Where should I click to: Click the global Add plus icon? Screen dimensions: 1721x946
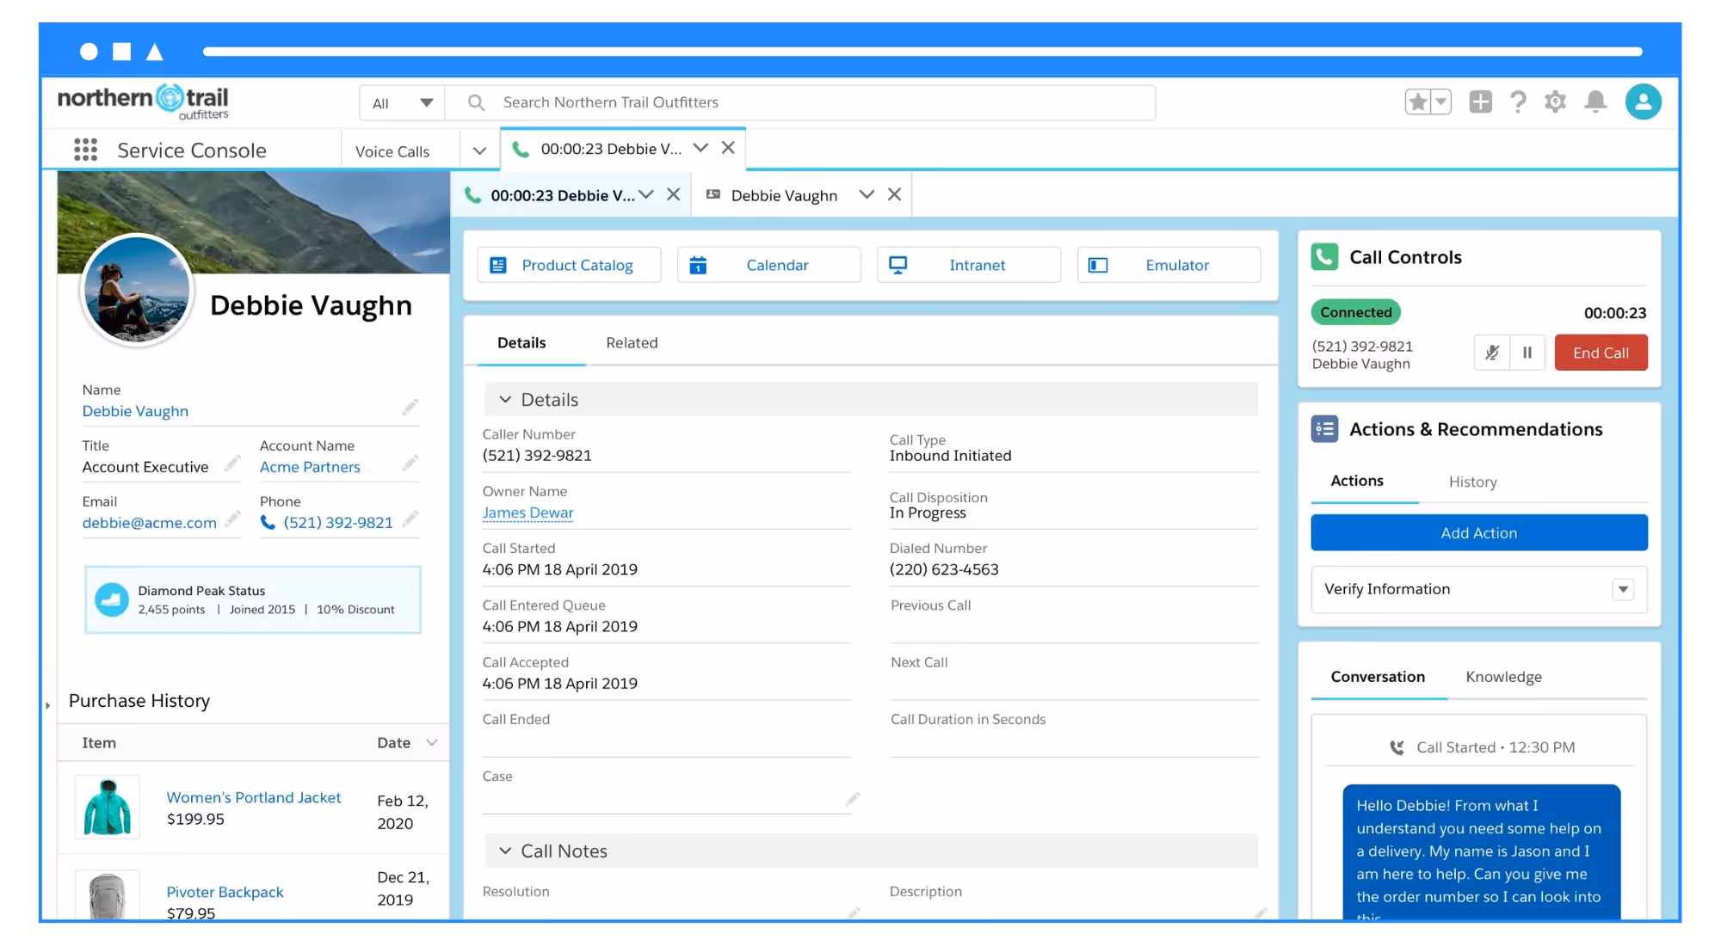1480,102
